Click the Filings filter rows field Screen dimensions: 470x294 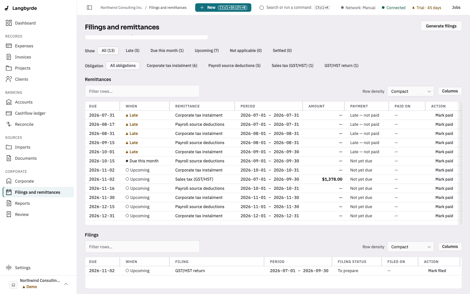click(142, 247)
